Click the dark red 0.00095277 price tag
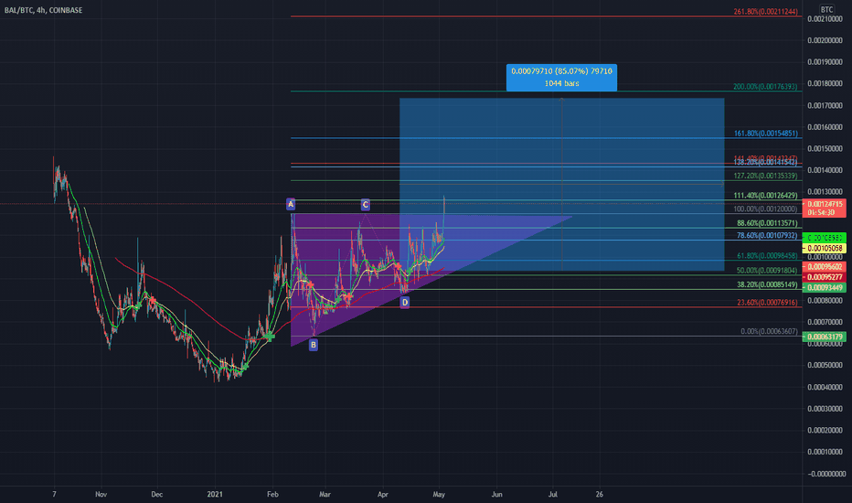852x503 pixels. (824, 277)
